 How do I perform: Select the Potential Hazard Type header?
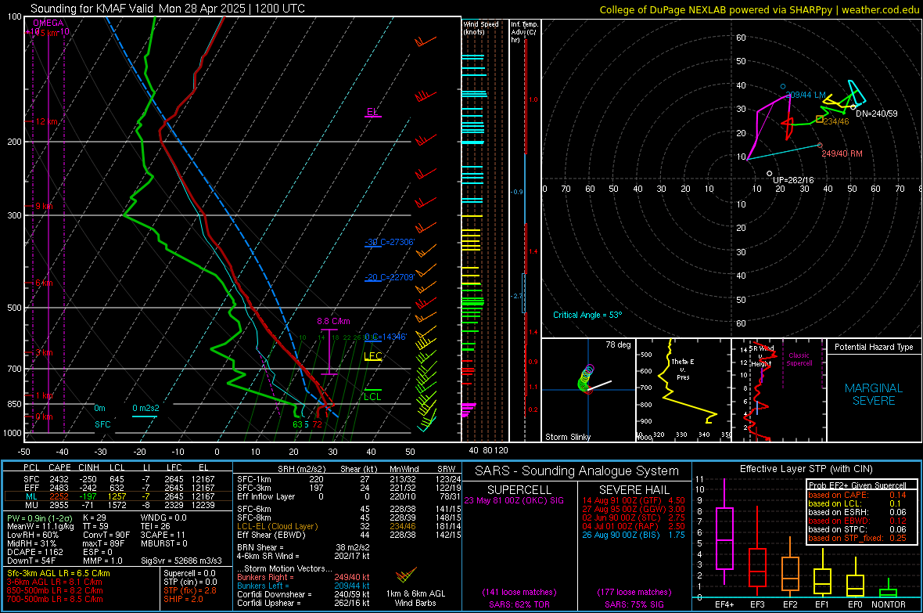click(874, 347)
